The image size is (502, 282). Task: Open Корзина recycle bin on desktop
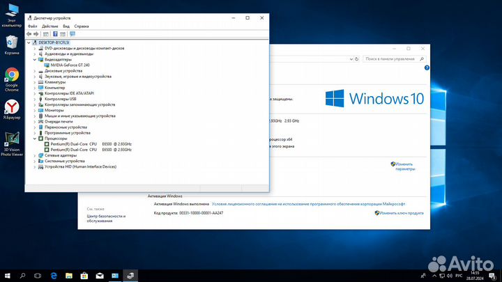12,45
